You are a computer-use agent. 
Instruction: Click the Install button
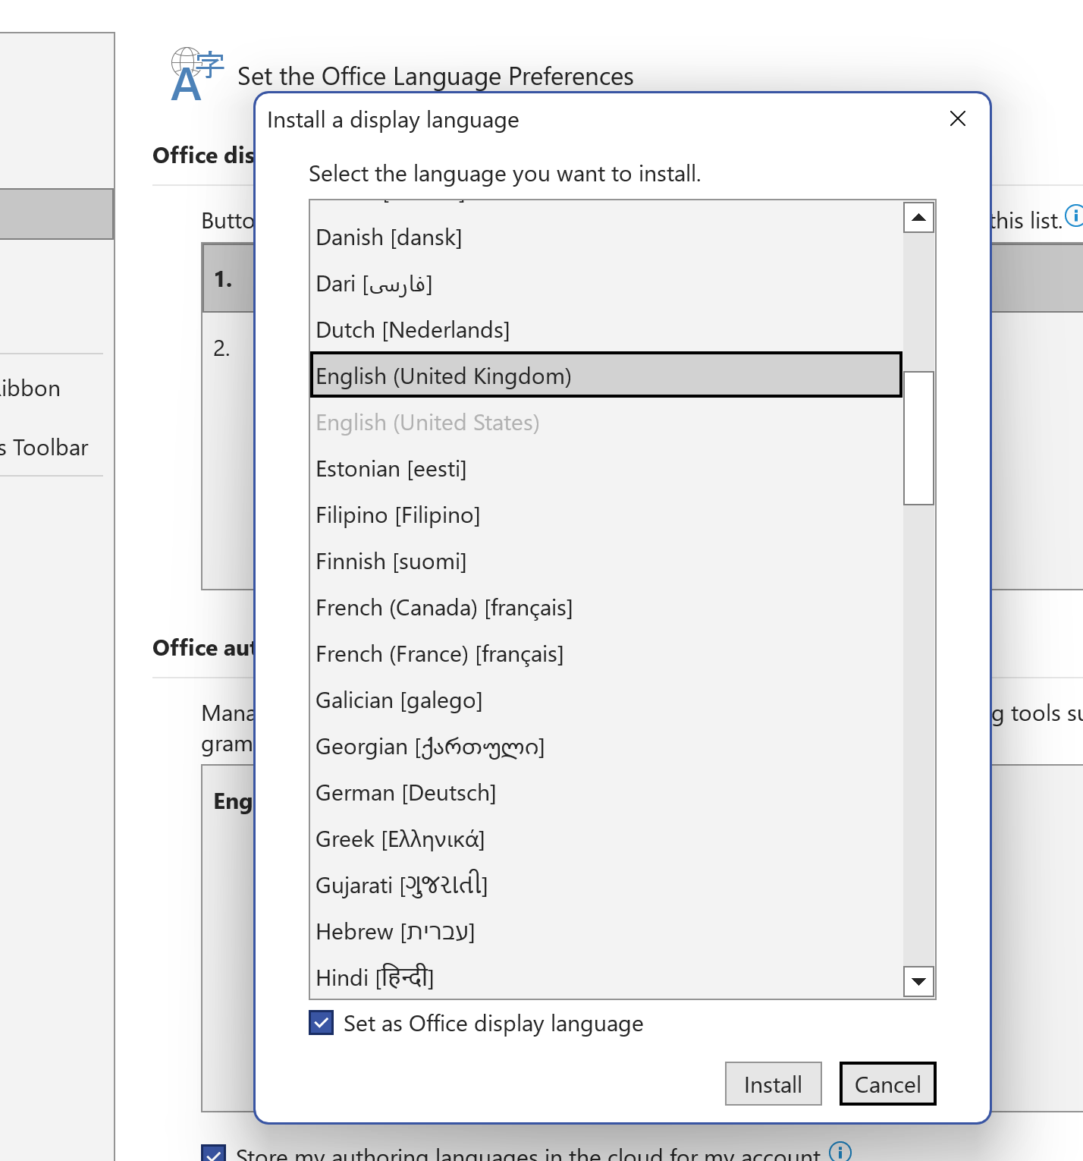(x=773, y=1084)
